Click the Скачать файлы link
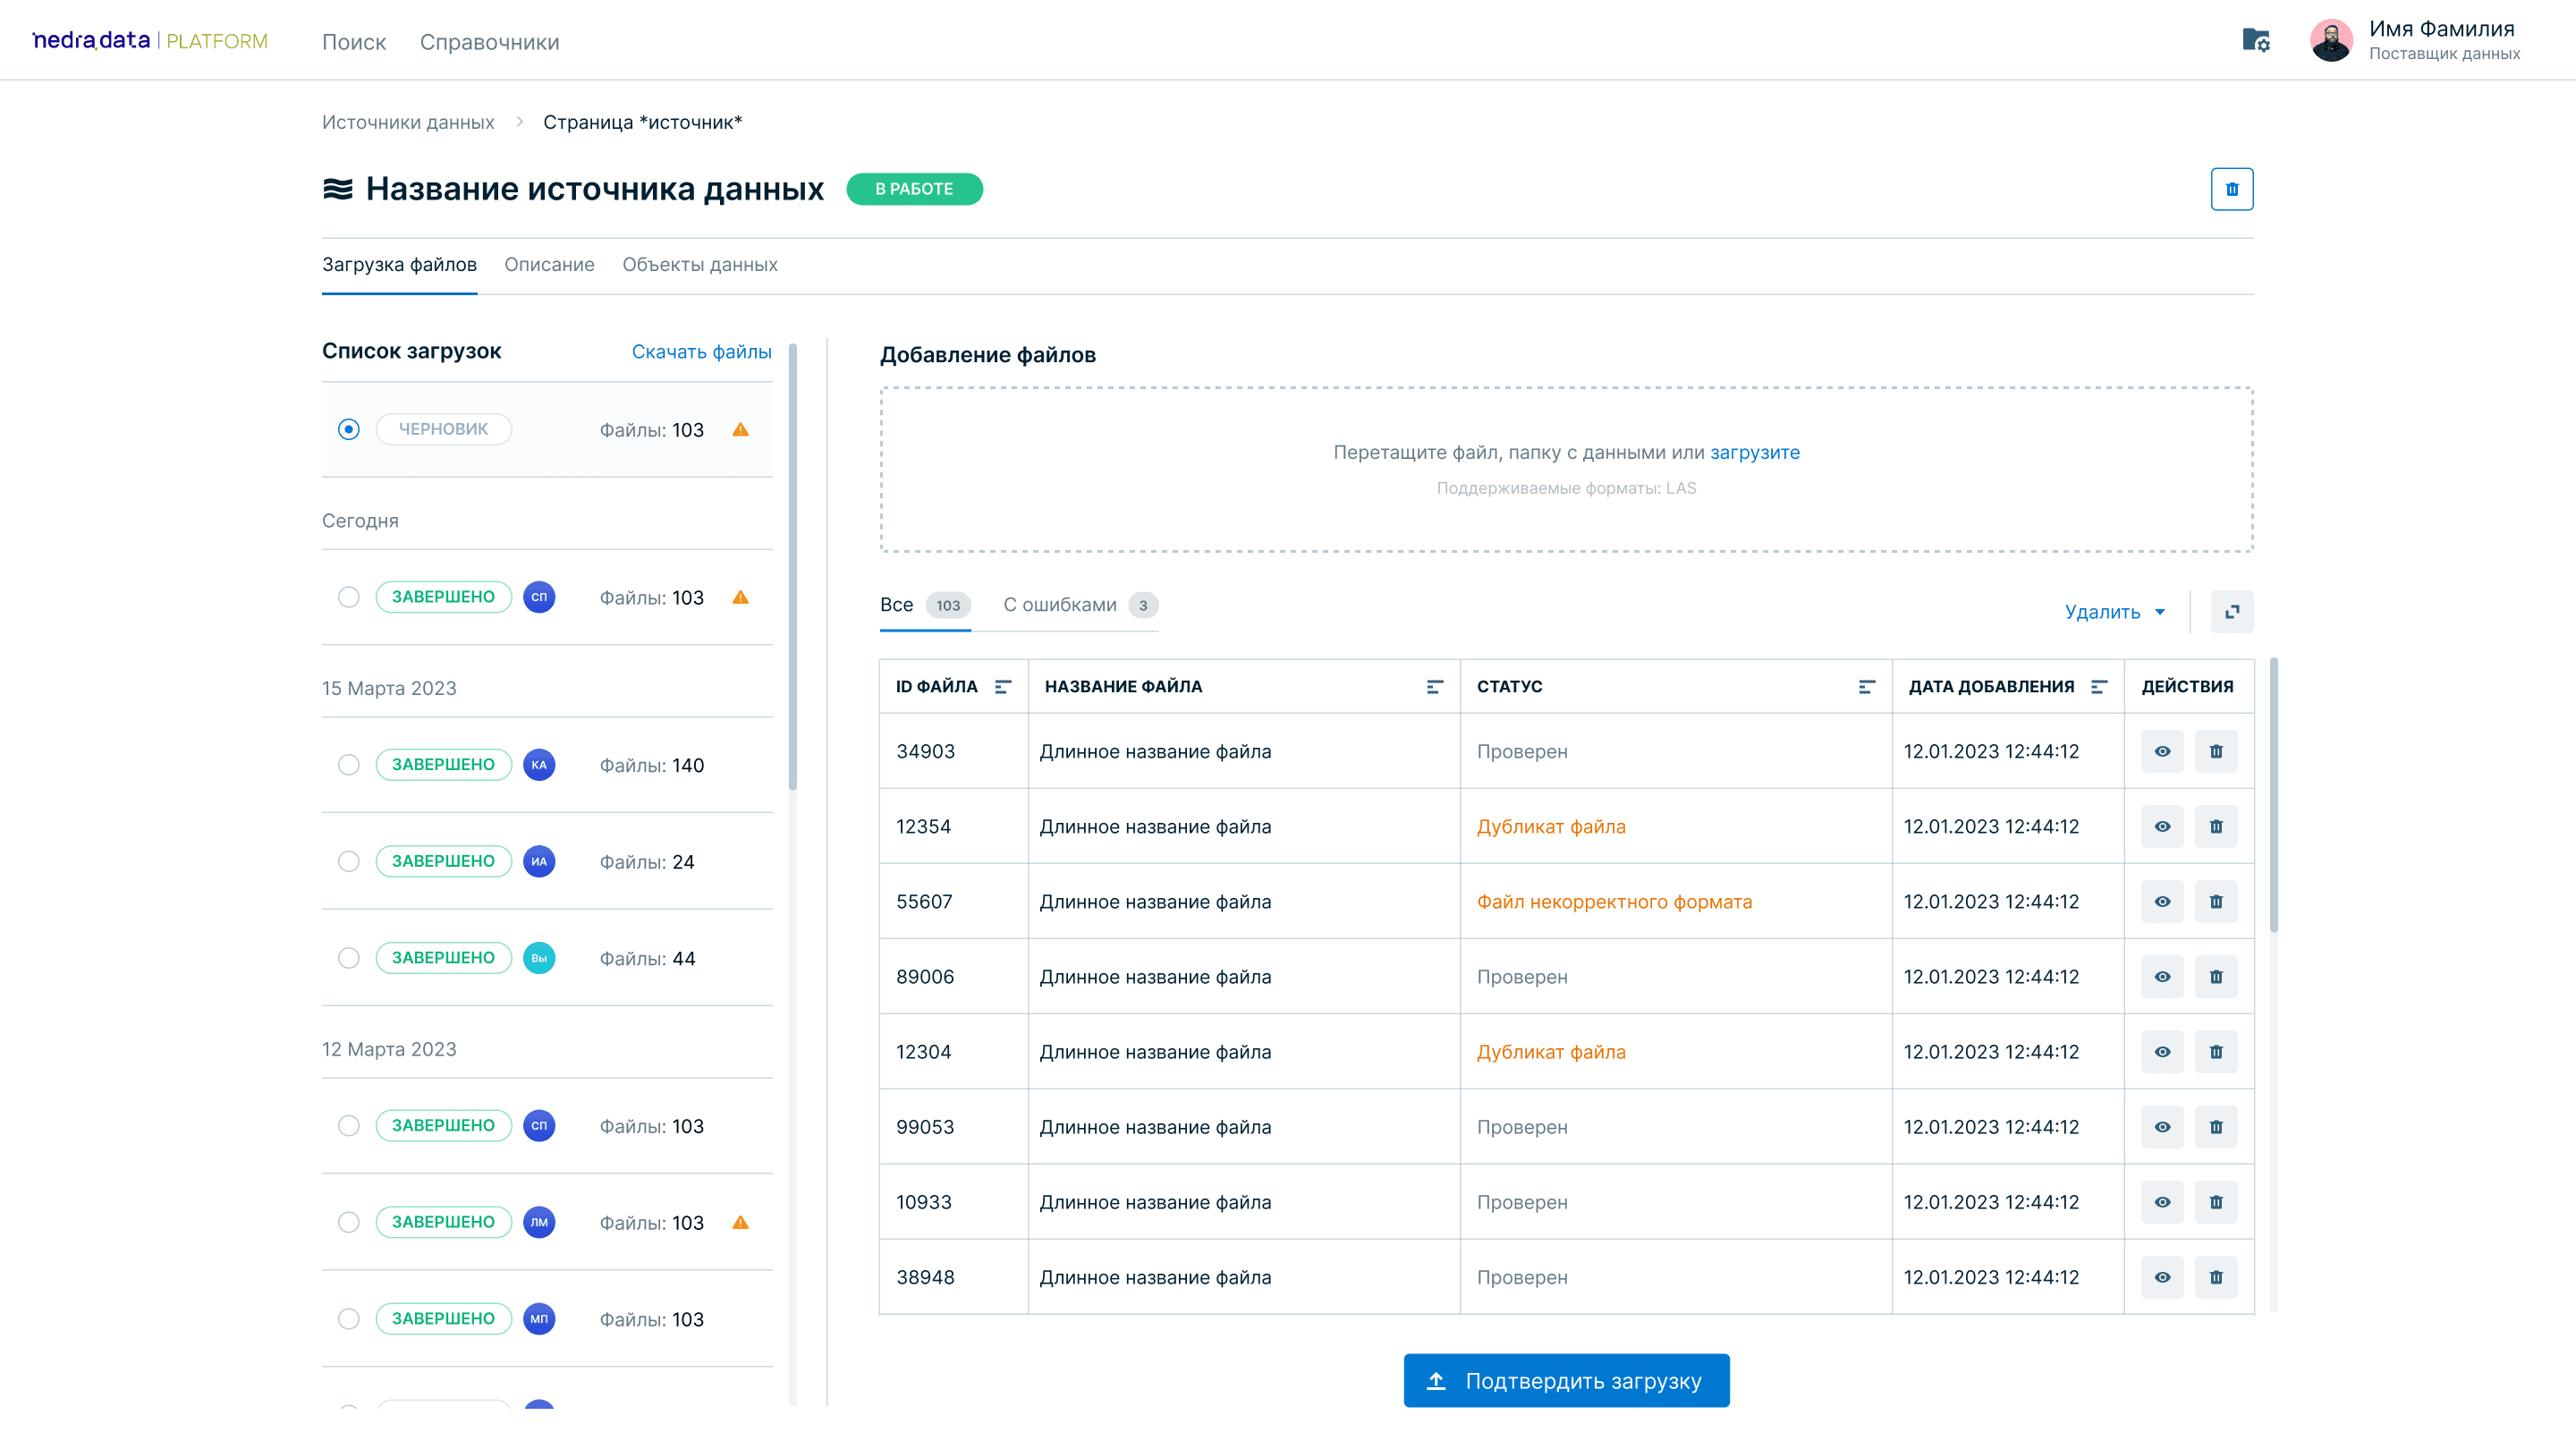 [701, 352]
